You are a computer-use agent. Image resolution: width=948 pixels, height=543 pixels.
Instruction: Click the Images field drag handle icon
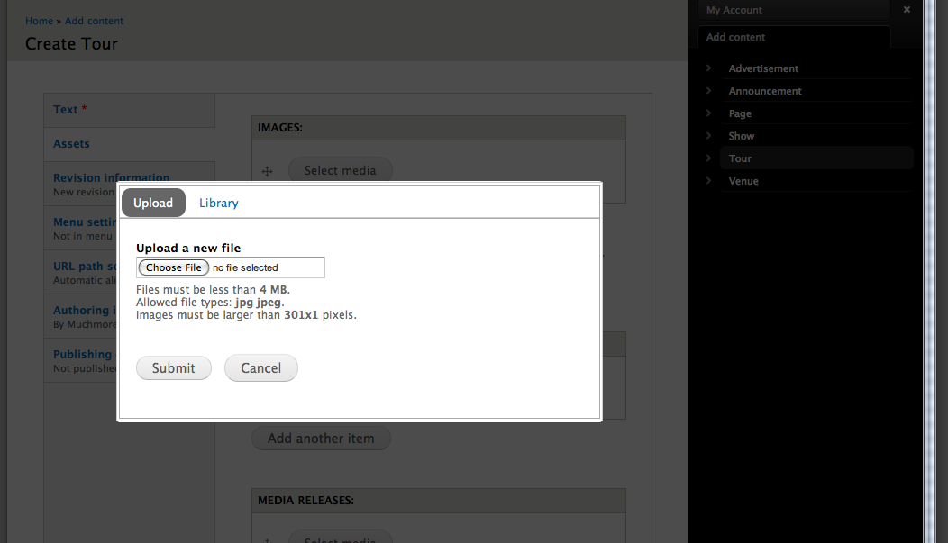click(267, 170)
